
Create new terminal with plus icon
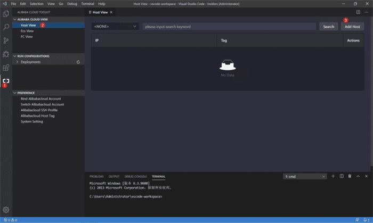click(333, 176)
